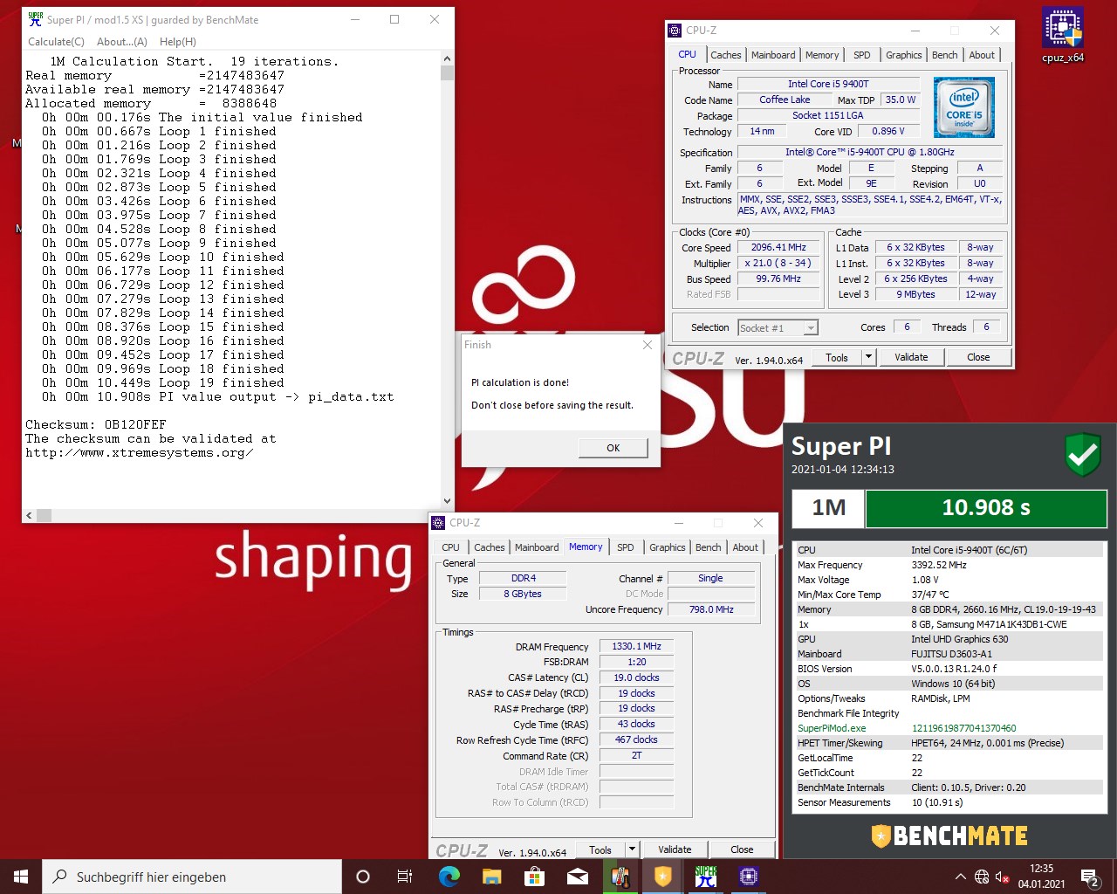Switch to CPU tab in lower CPU-Z window

pyautogui.click(x=450, y=547)
